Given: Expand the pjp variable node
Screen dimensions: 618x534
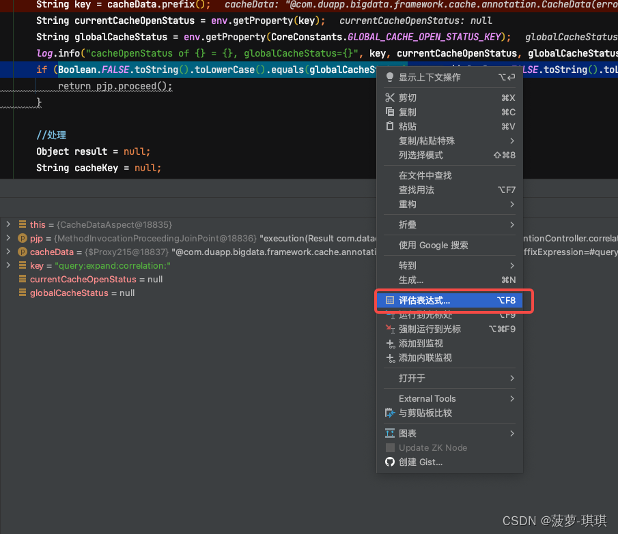Looking at the screenshot, I should (x=8, y=238).
